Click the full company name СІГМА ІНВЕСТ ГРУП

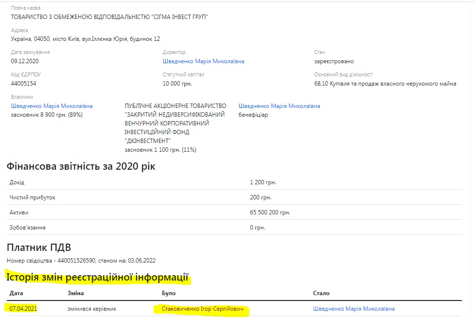point(113,17)
